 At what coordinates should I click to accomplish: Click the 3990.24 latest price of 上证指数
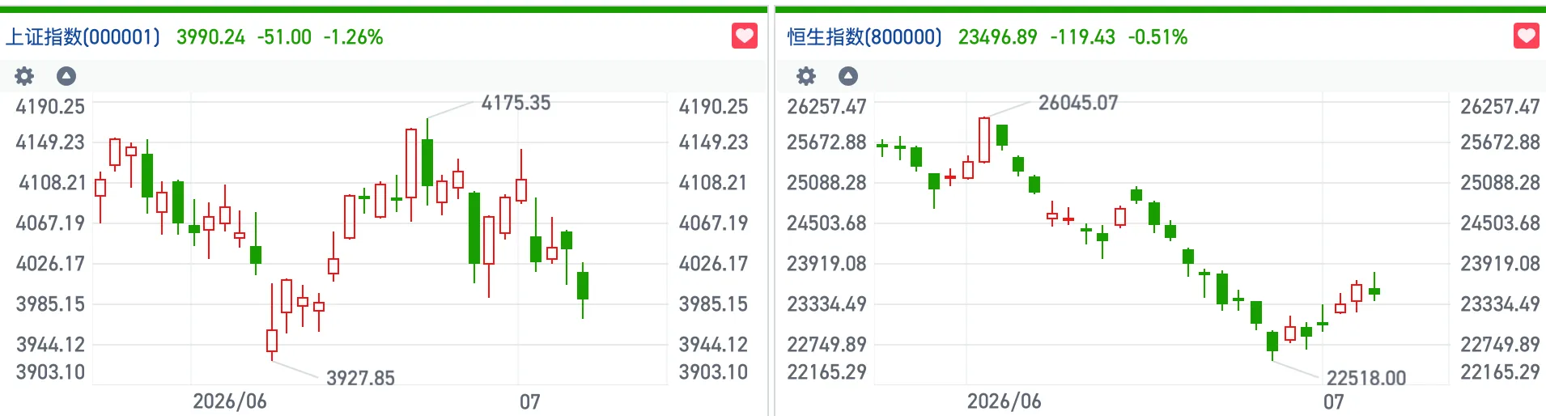pyautogui.click(x=210, y=37)
